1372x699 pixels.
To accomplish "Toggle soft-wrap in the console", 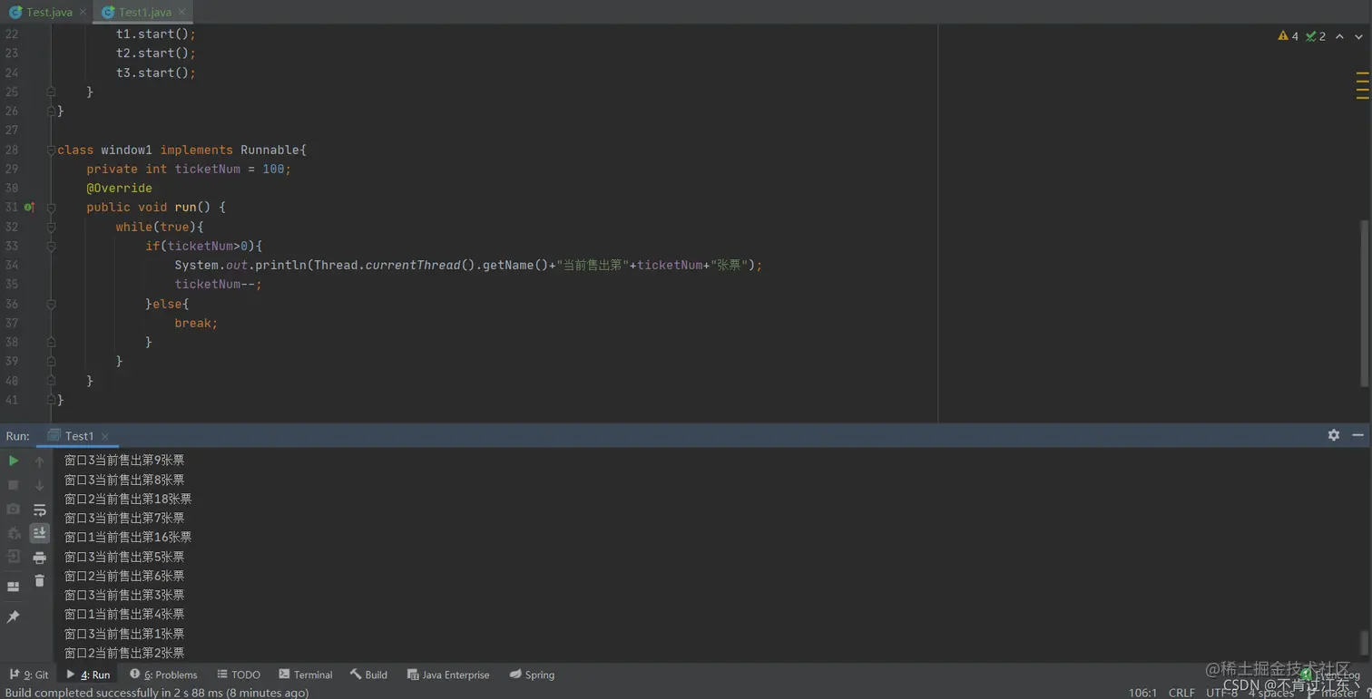I will click(x=39, y=510).
